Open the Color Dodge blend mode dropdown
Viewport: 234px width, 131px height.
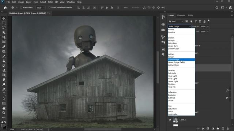tap(180, 27)
